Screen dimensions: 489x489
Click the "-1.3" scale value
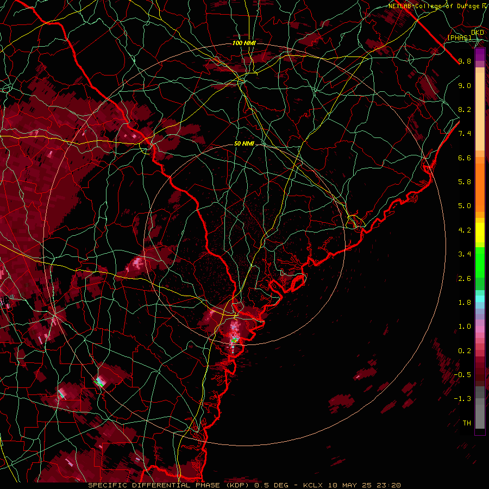462,399
